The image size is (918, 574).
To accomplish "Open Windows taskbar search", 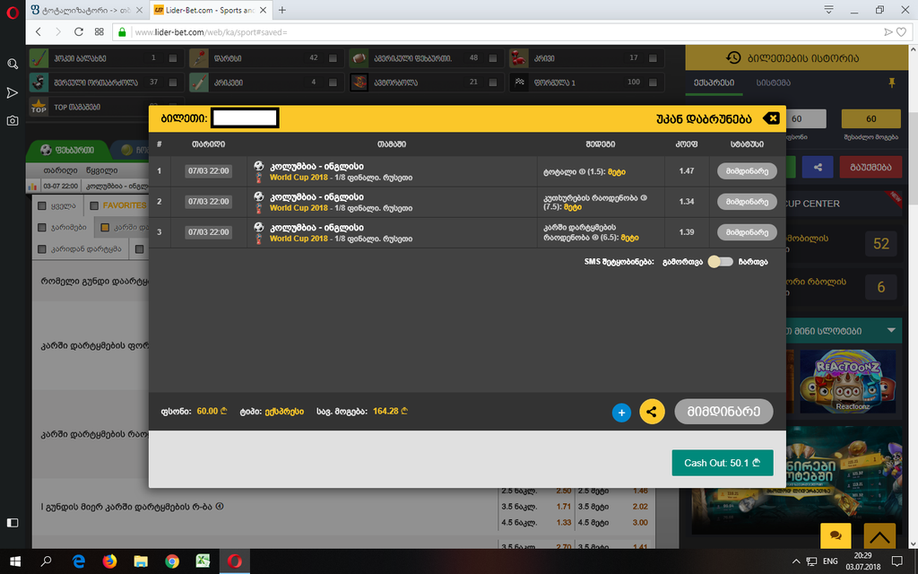I will 47,561.
